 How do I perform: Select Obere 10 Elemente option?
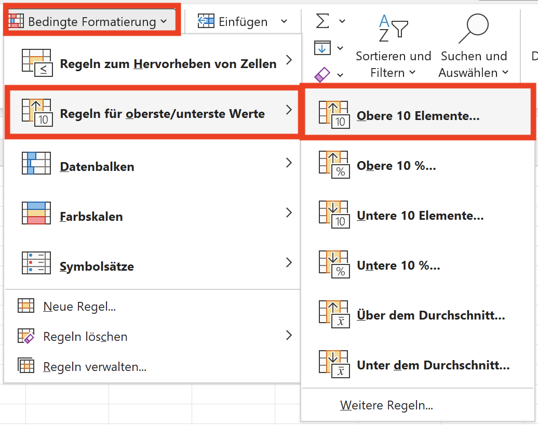418,116
